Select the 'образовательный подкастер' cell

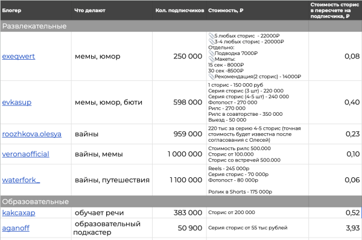[x=112, y=228]
